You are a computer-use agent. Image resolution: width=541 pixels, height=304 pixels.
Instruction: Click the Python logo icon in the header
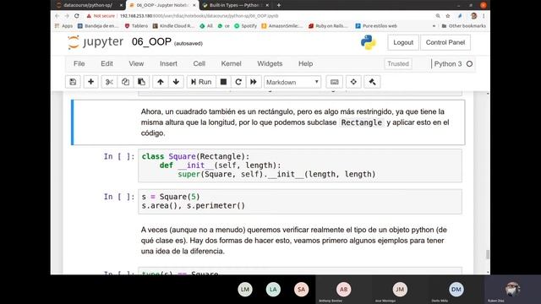(369, 42)
